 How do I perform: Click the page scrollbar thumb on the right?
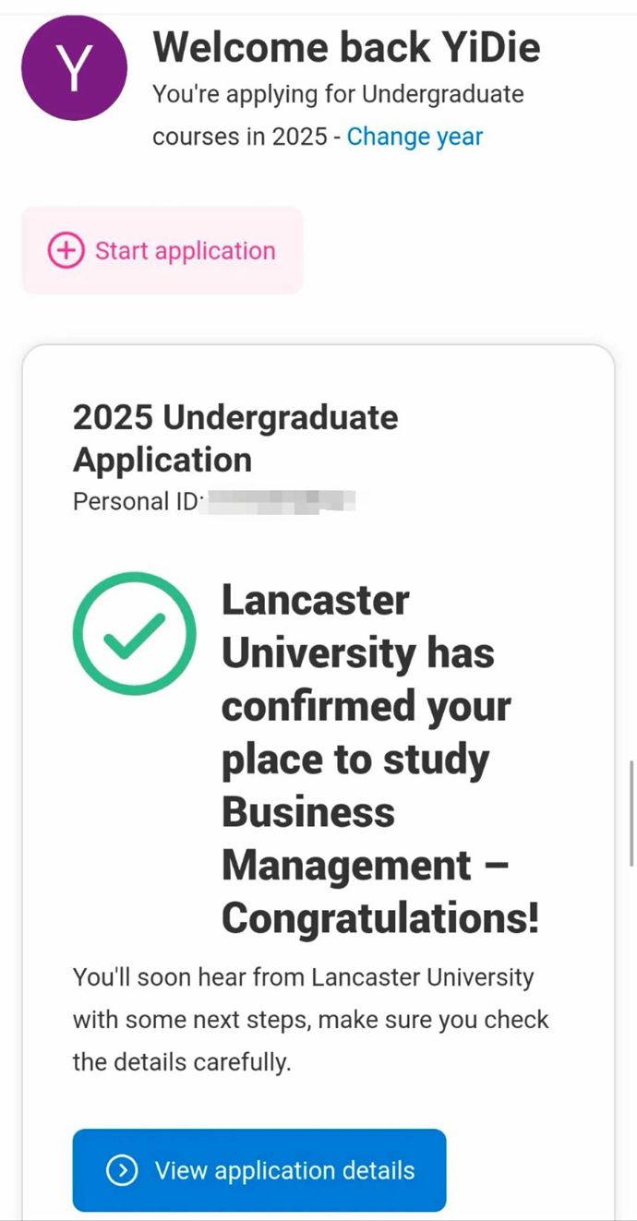click(631, 812)
